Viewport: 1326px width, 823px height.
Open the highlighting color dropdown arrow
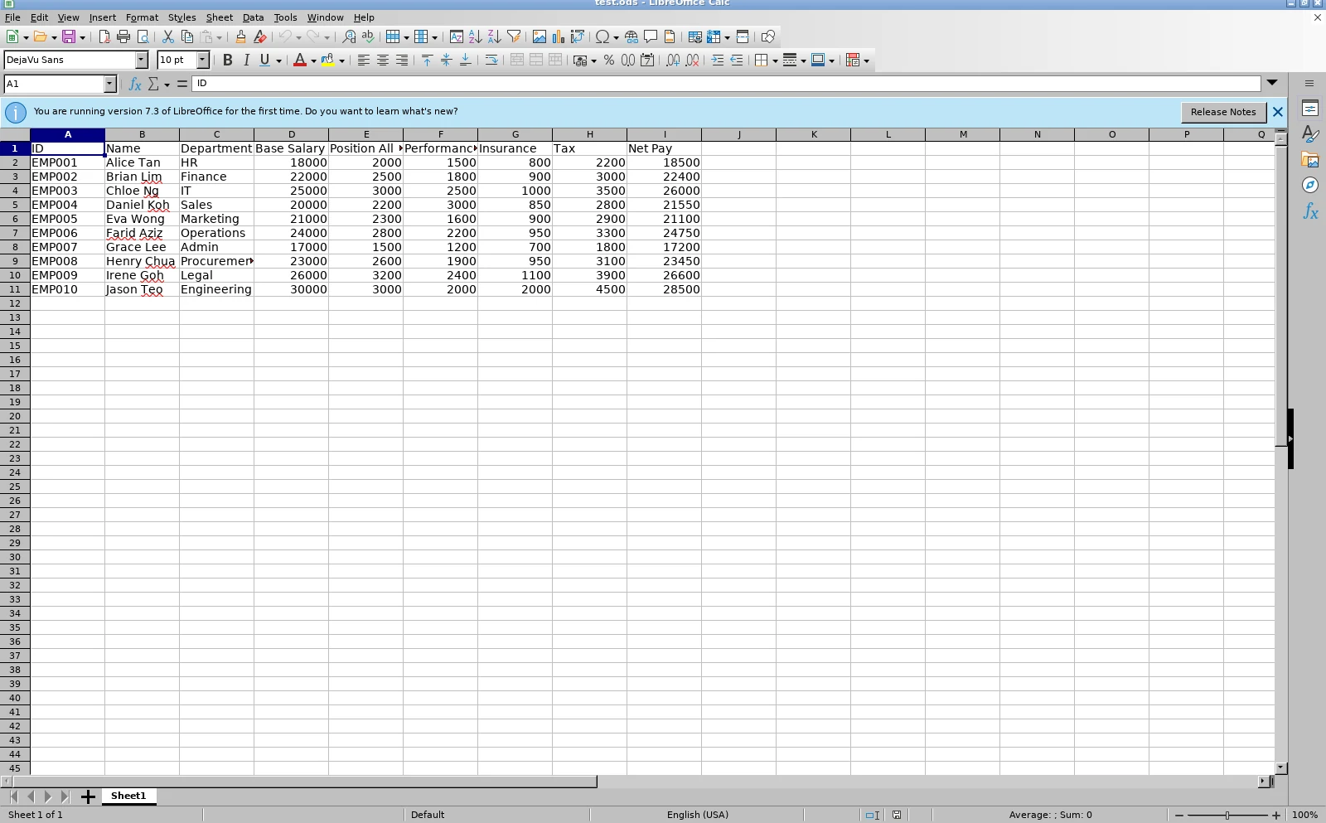341,61
